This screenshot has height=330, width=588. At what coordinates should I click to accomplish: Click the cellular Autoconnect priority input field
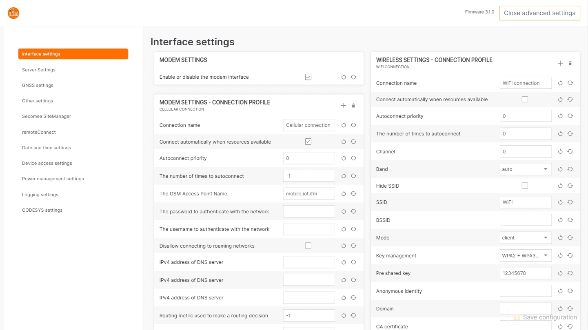pos(308,158)
